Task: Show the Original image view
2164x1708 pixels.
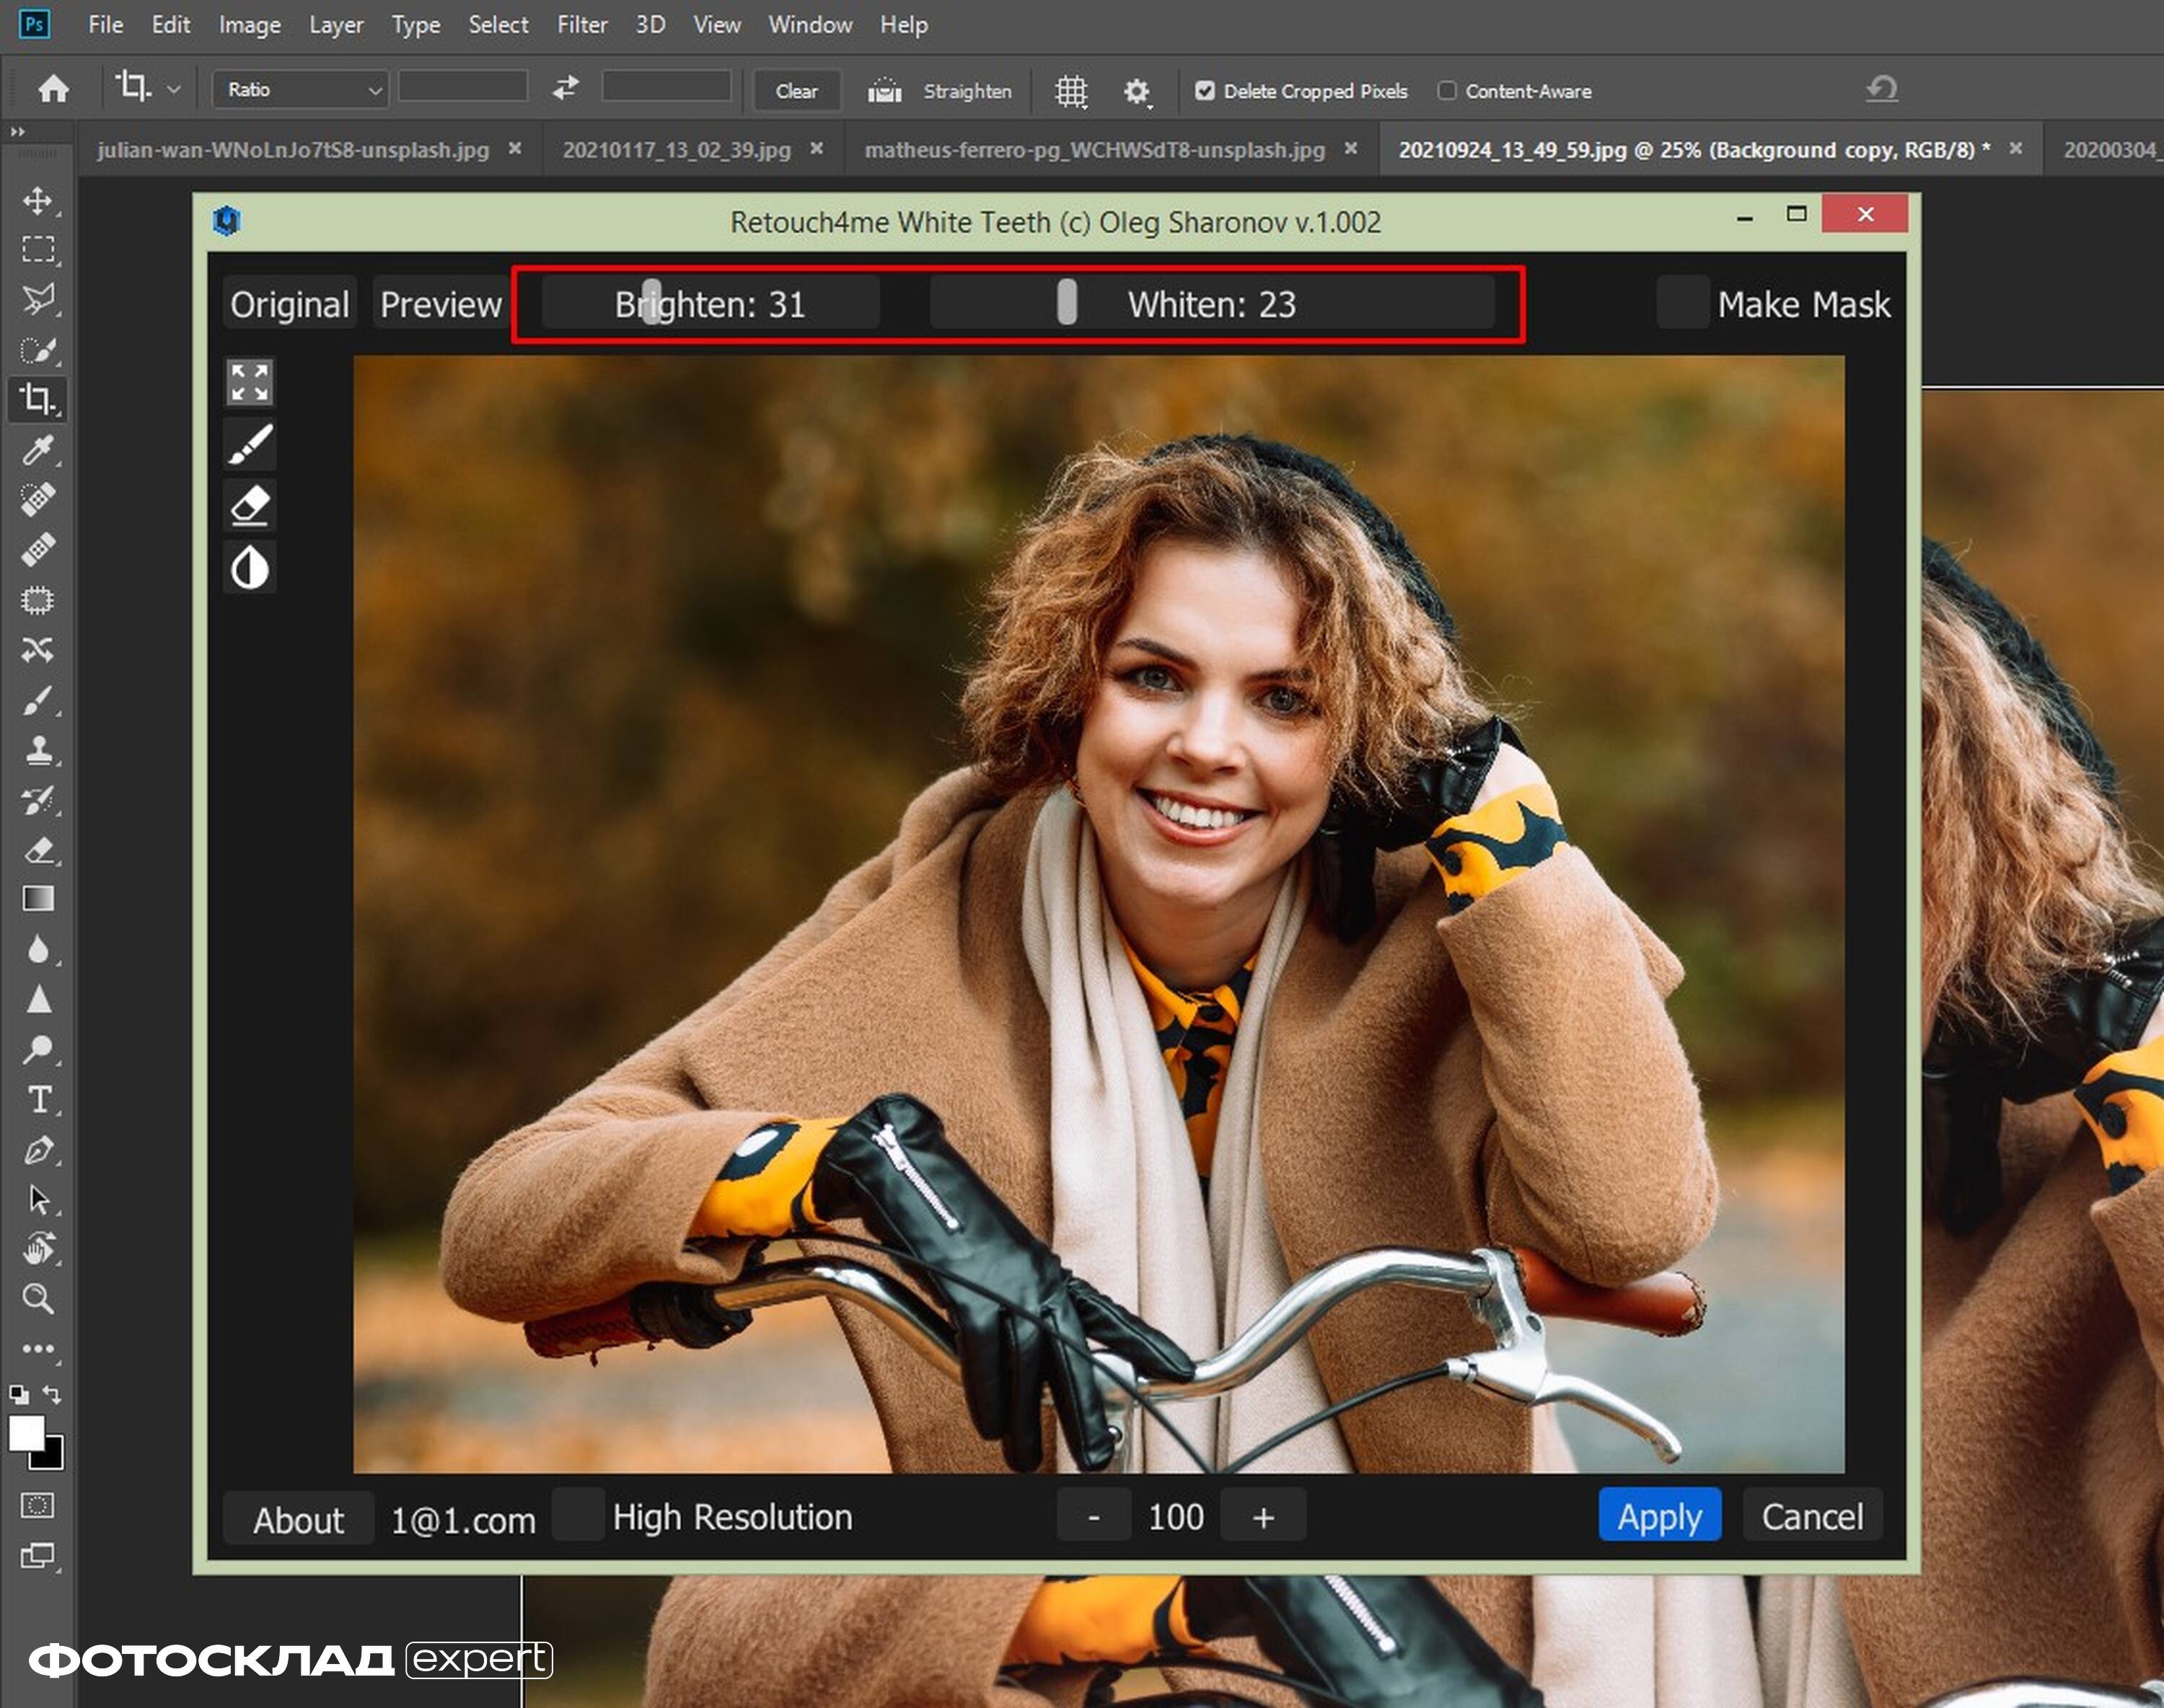Action: coord(290,303)
